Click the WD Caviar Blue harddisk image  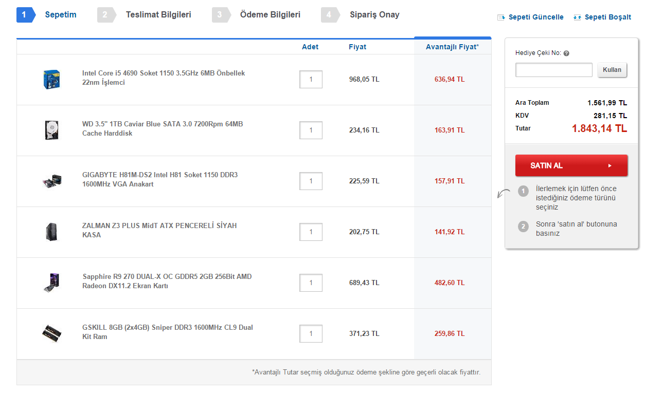52,130
